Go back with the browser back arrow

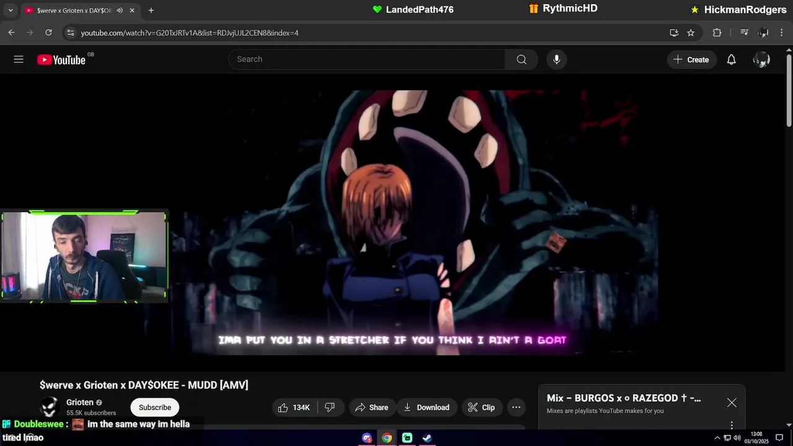click(11, 32)
